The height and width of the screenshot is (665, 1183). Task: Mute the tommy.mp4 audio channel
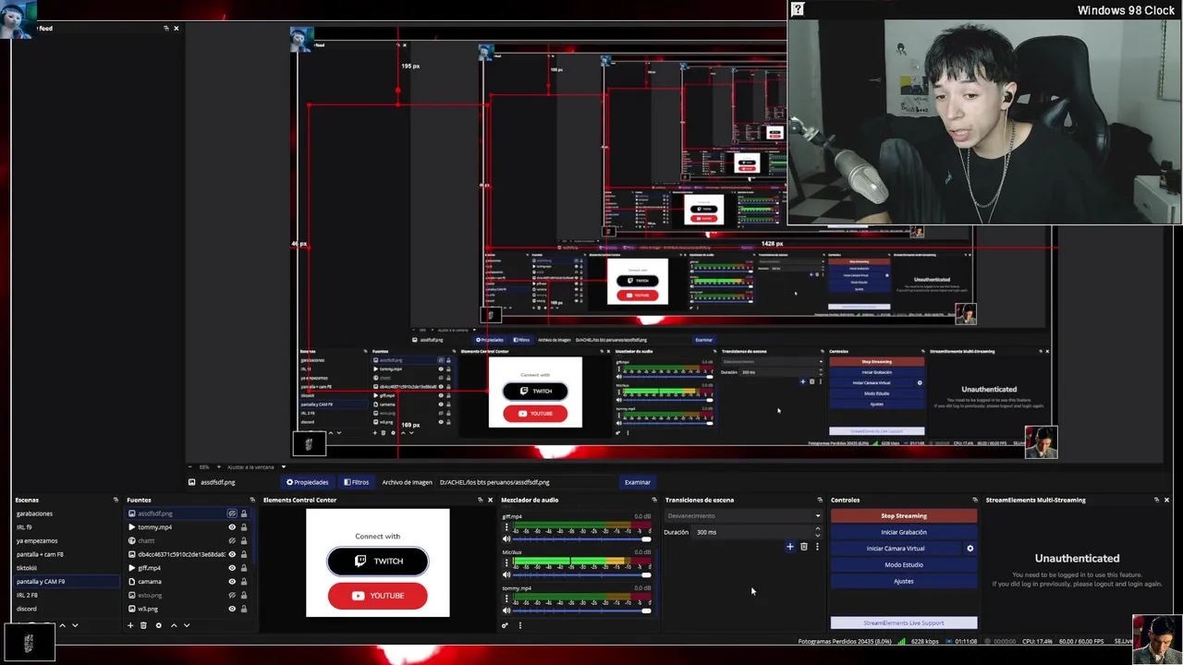[506, 611]
